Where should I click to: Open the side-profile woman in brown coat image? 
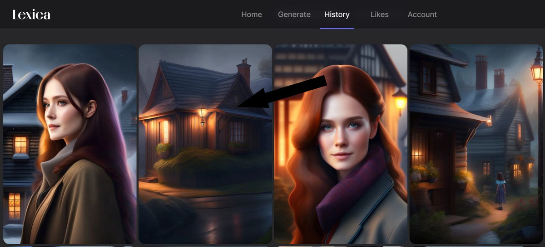point(70,144)
